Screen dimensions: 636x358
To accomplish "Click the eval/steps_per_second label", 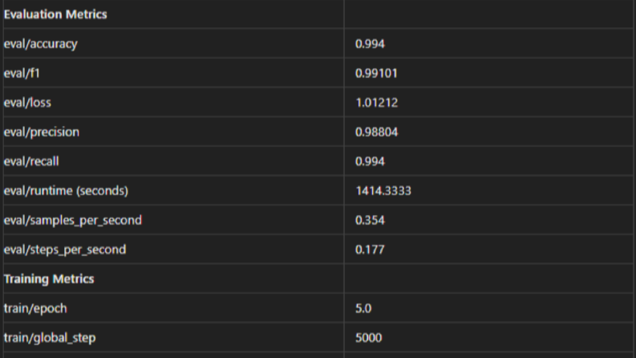I will (65, 250).
